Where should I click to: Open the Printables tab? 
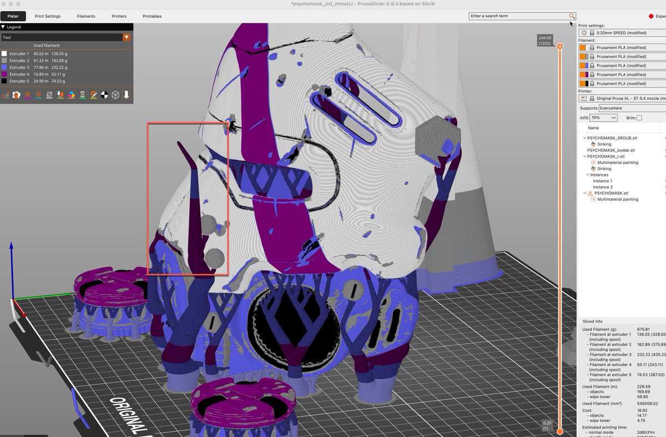(x=152, y=16)
